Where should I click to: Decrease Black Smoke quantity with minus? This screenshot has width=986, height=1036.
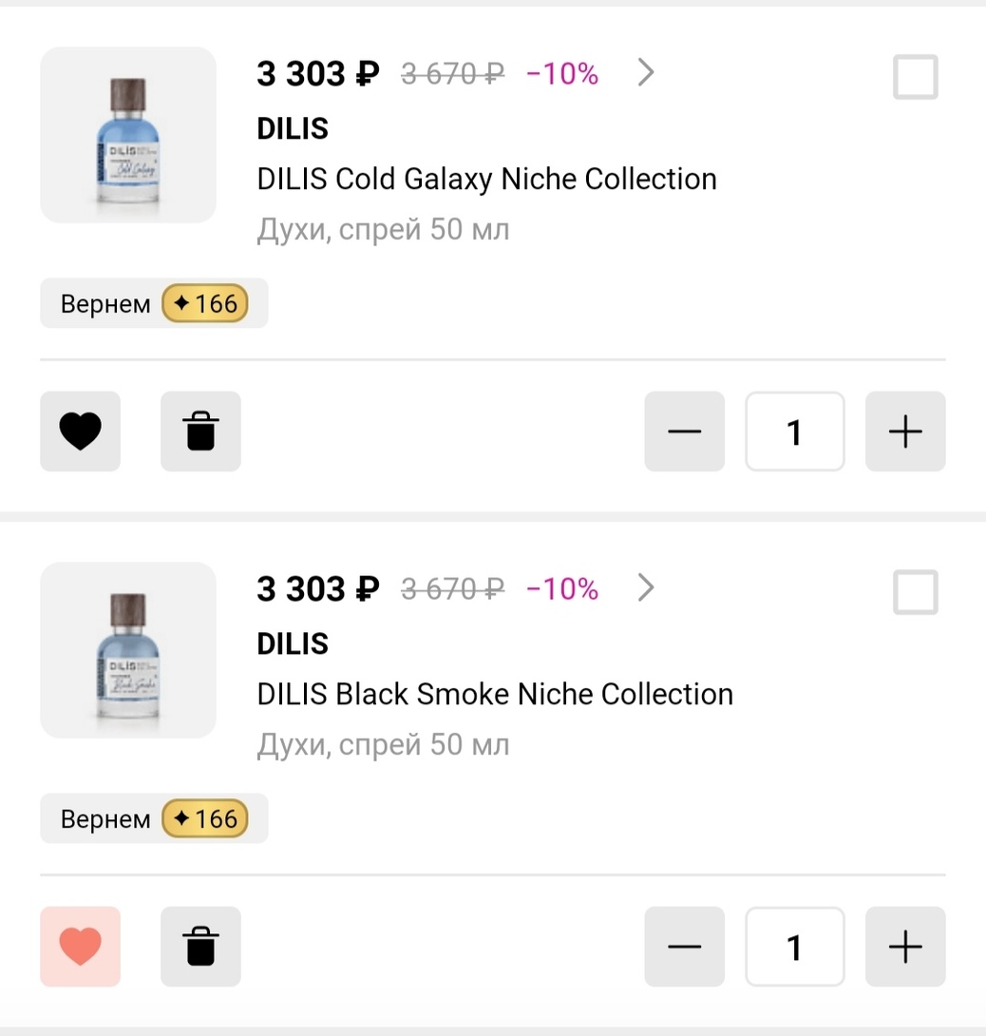[684, 947]
